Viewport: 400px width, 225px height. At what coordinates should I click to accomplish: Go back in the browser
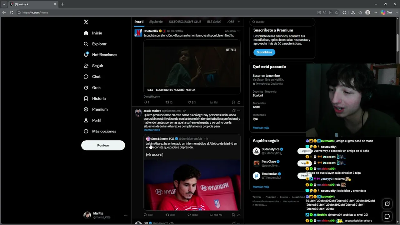coord(4,12)
